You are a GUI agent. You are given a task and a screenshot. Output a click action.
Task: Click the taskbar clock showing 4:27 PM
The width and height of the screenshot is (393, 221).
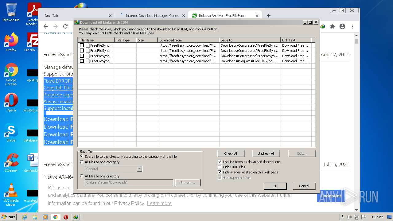pyautogui.click(x=377, y=217)
